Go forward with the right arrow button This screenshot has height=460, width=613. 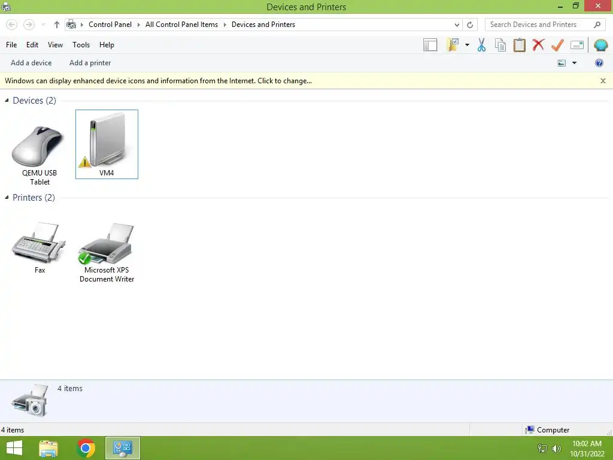29,25
